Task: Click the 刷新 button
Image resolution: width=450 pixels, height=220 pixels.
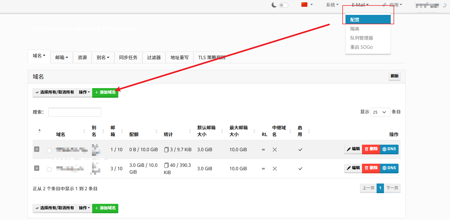Action: [394, 76]
